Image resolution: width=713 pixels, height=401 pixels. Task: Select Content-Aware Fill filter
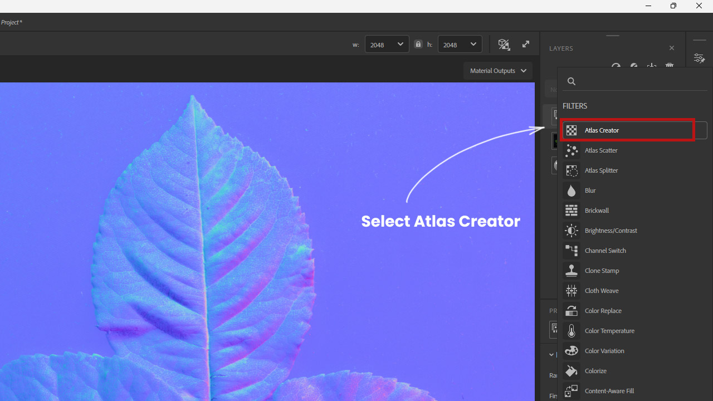609,391
